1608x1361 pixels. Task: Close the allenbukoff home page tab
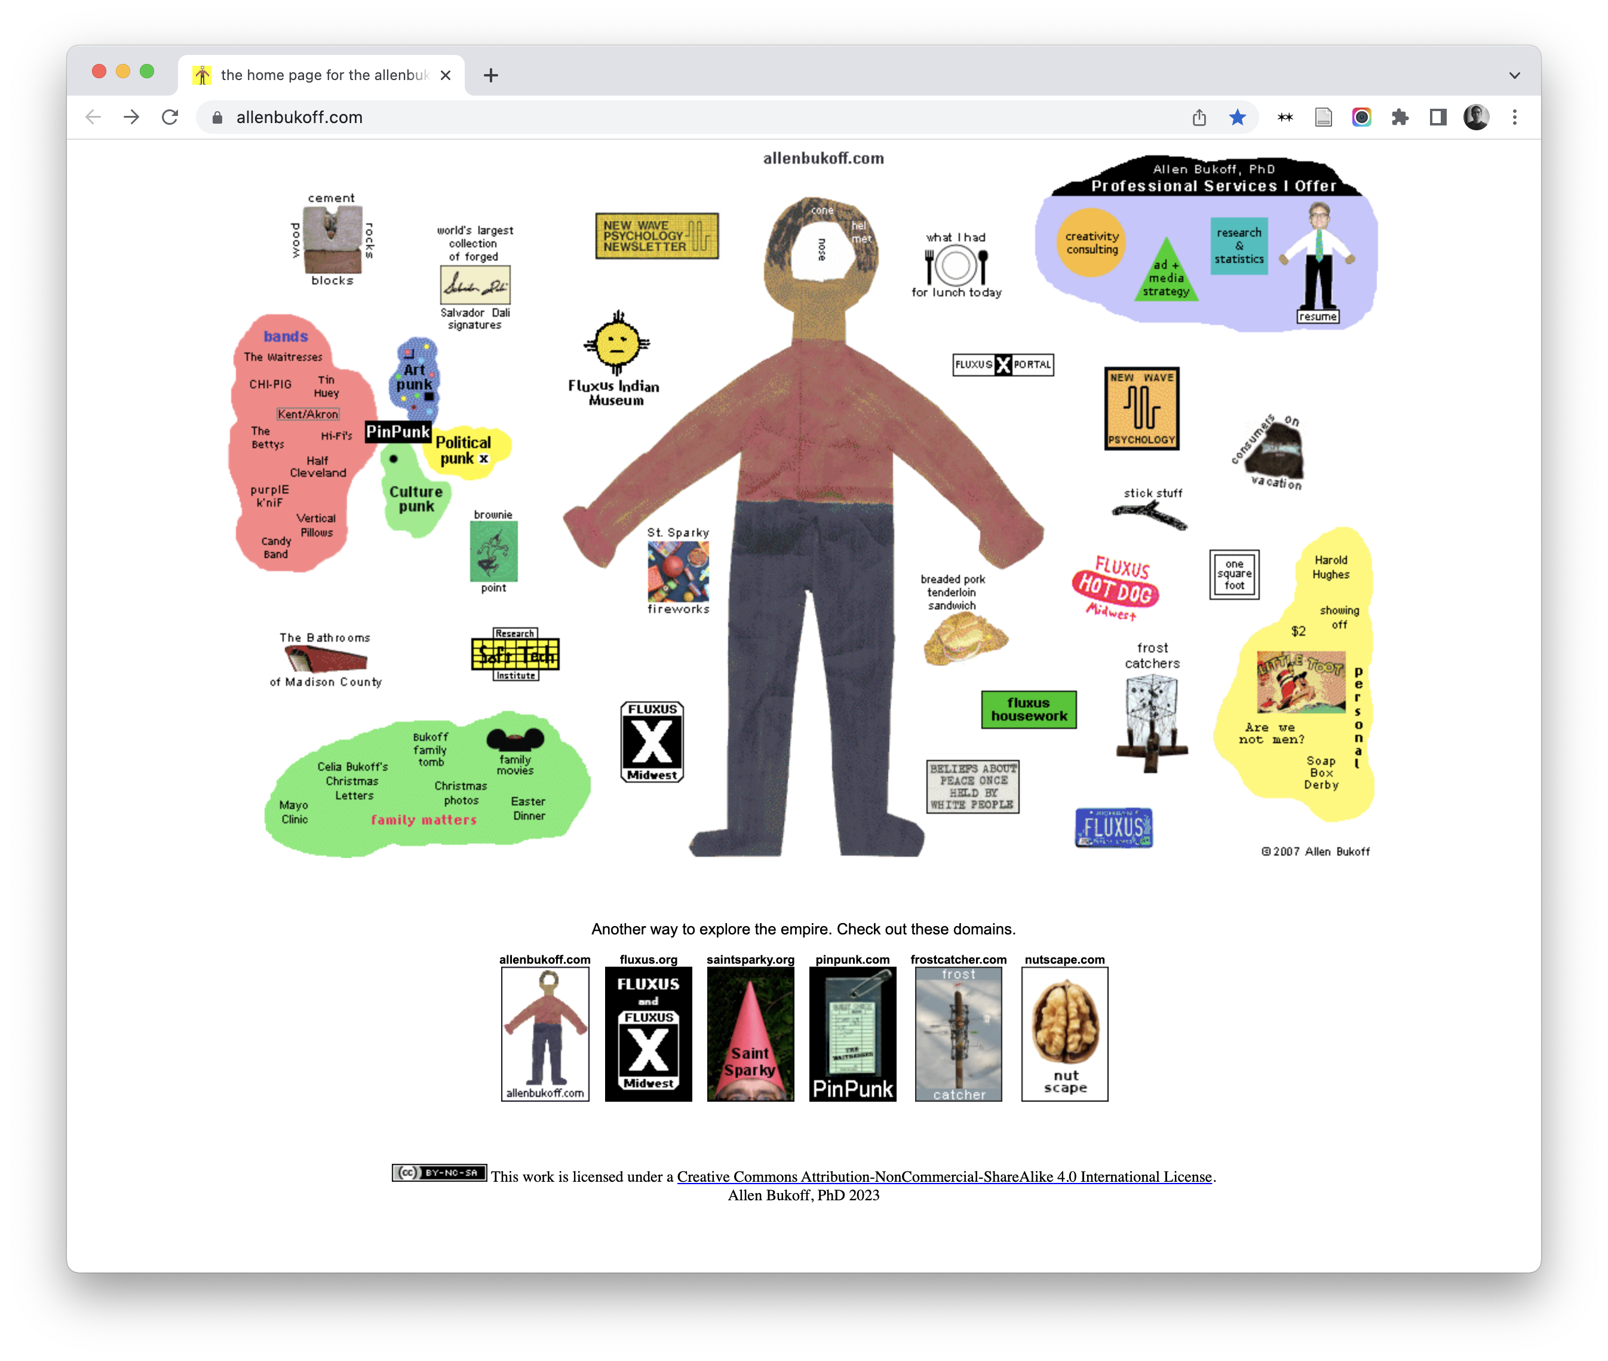445,76
